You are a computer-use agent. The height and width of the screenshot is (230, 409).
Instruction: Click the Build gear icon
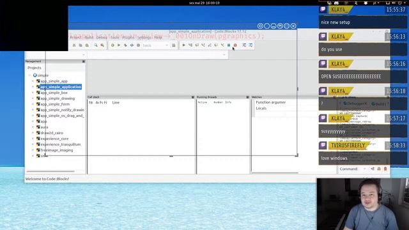[112, 45]
